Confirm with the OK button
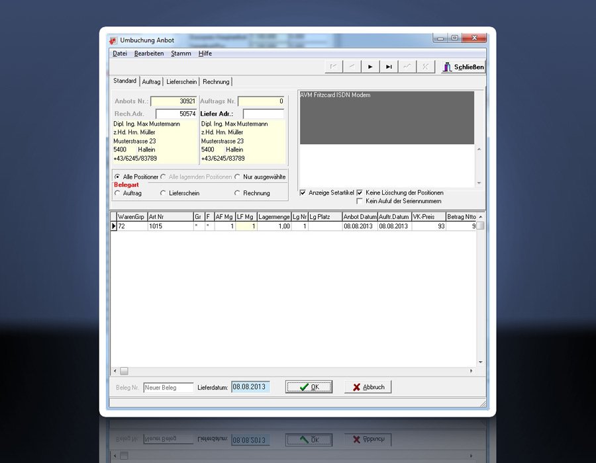The image size is (596, 463). click(309, 387)
